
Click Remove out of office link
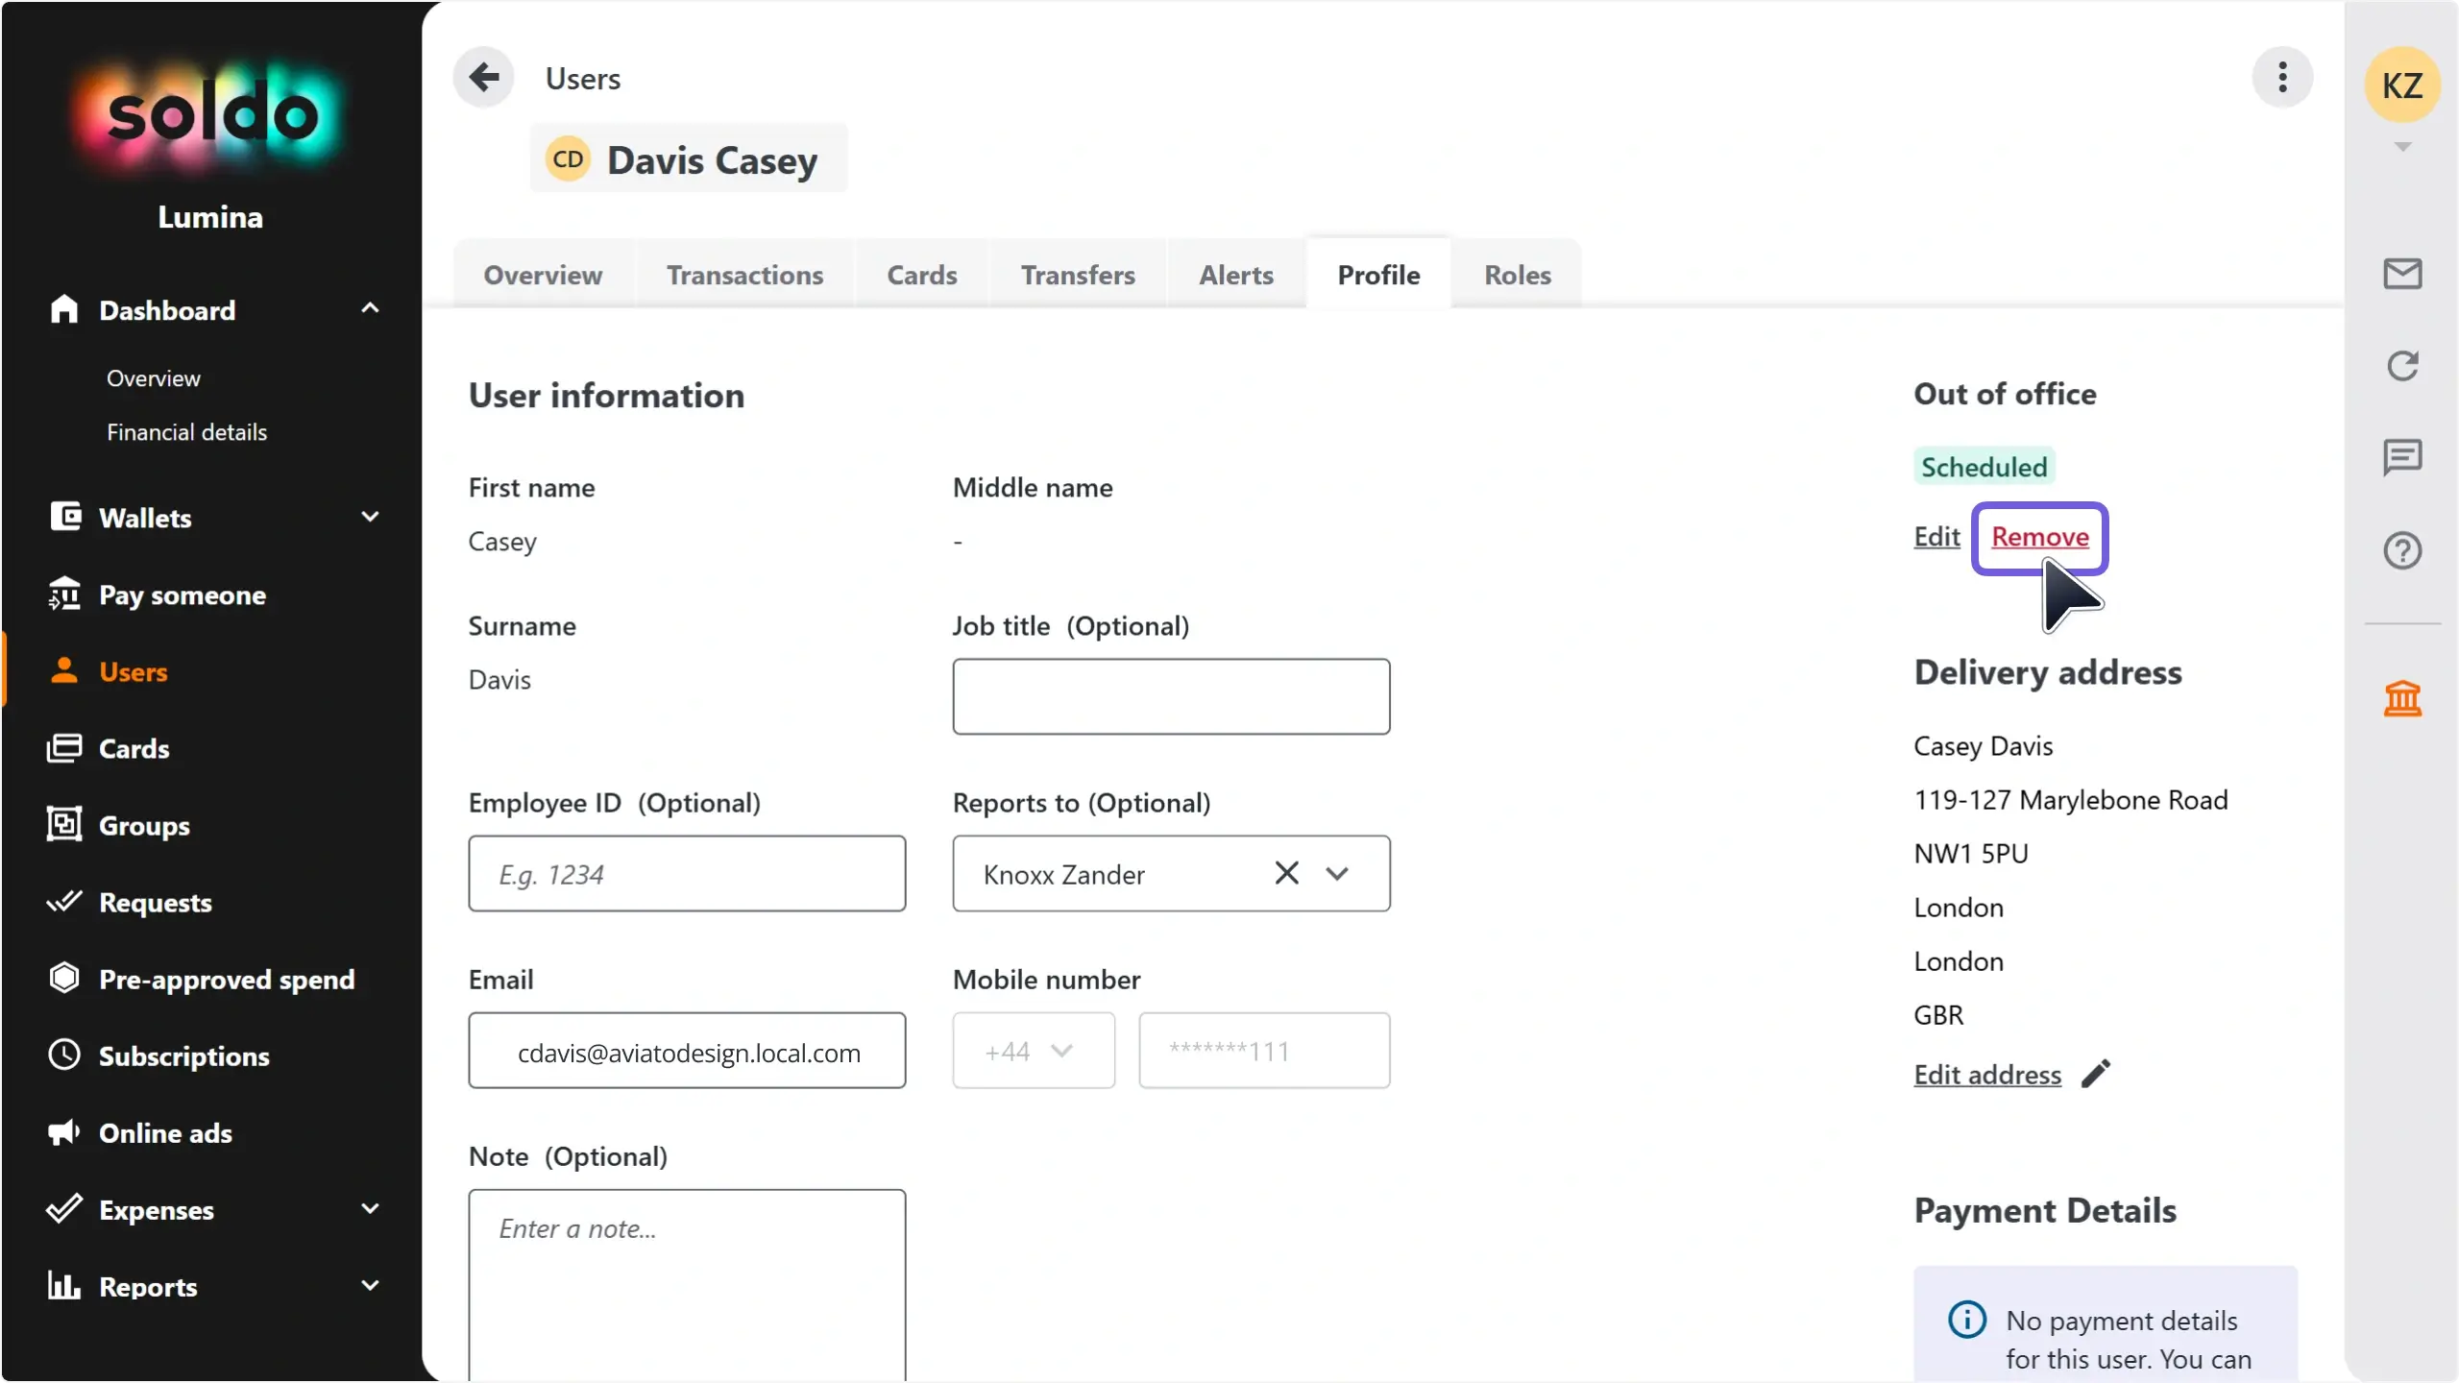[x=2040, y=536]
